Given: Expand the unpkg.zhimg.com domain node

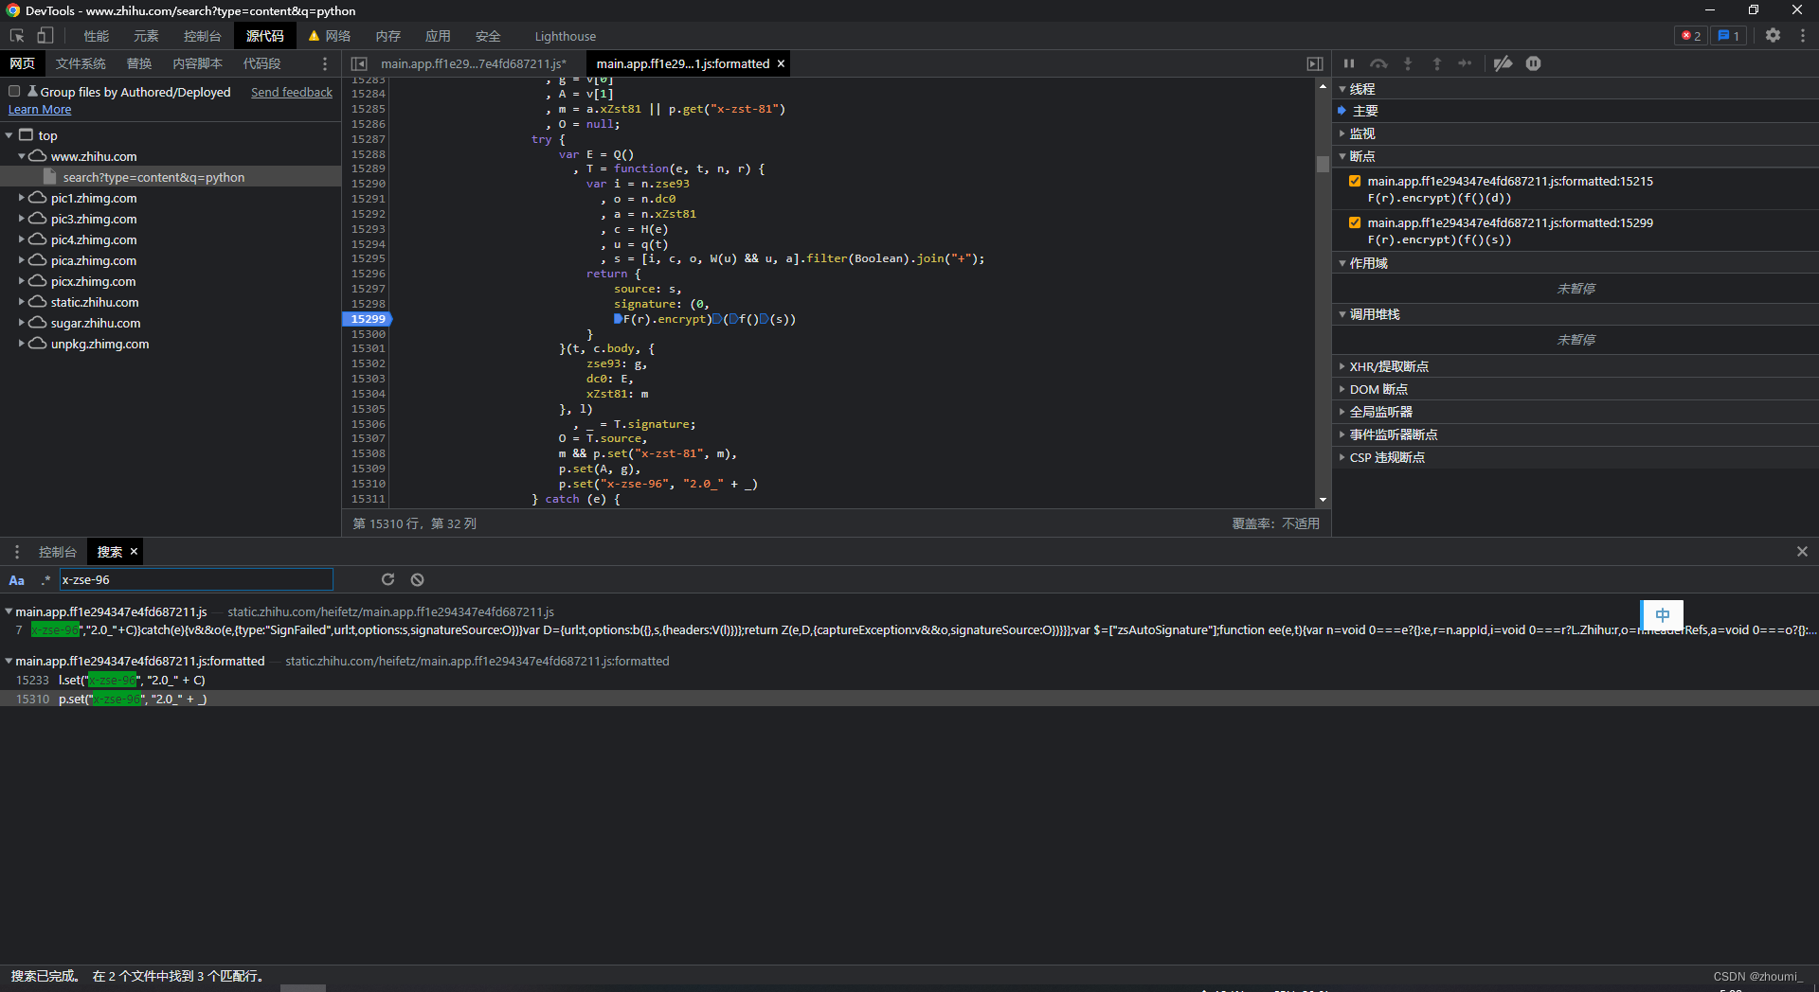Looking at the screenshot, I should click(x=21, y=344).
